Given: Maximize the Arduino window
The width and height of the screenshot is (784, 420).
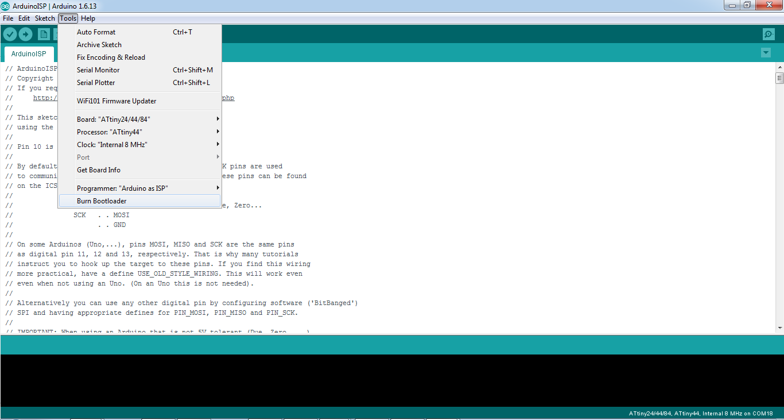Looking at the screenshot, I should point(747,5).
